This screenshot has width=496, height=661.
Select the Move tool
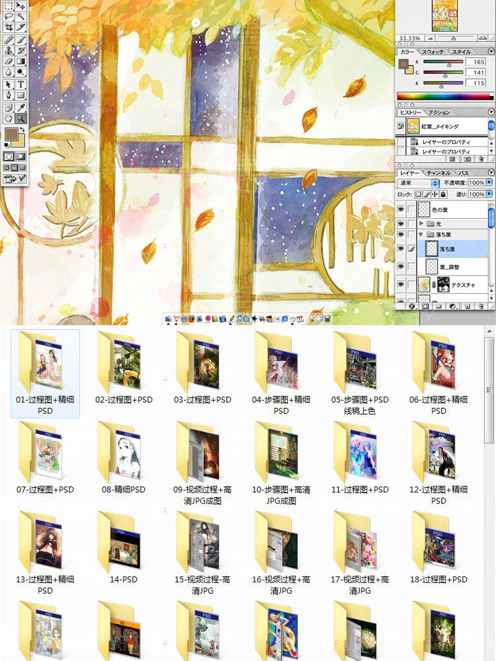(21, 6)
